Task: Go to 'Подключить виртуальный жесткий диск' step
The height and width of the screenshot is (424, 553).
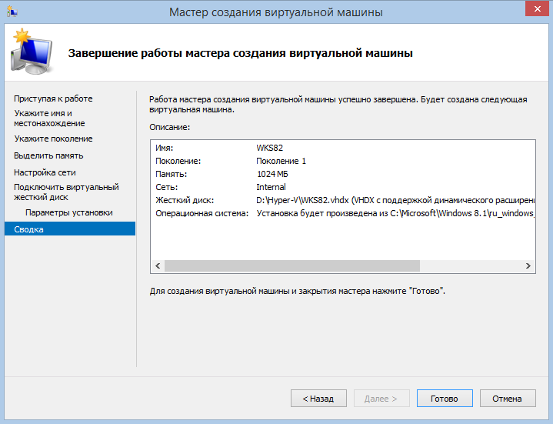Action: [x=66, y=192]
